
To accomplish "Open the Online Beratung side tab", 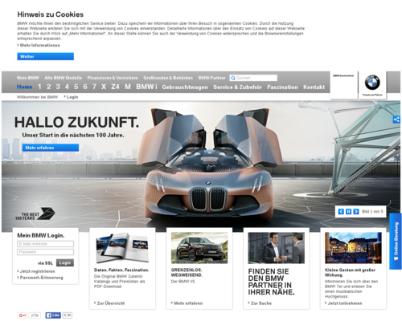I will (x=396, y=241).
